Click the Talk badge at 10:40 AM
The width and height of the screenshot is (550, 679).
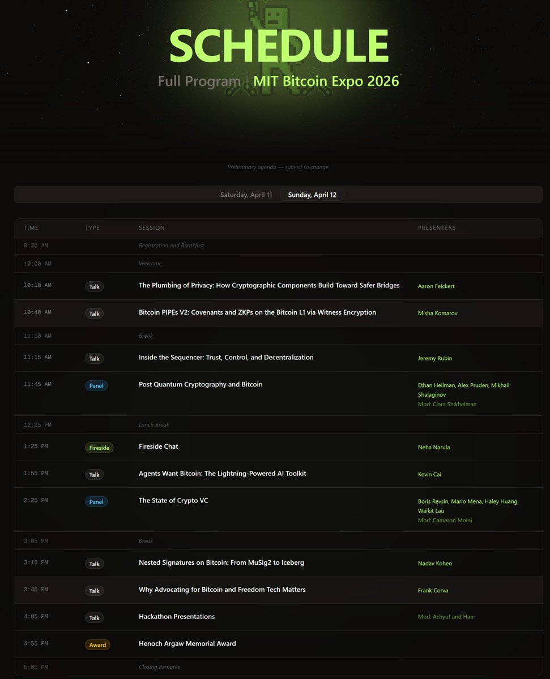tap(94, 313)
